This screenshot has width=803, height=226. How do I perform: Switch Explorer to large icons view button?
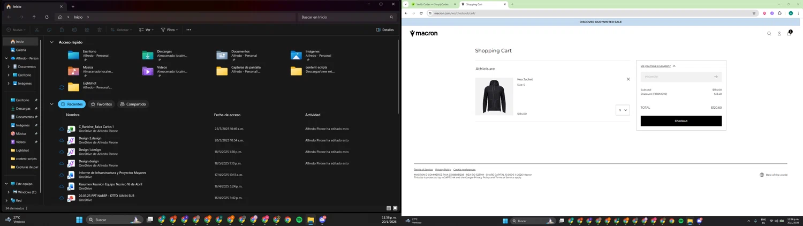395,208
